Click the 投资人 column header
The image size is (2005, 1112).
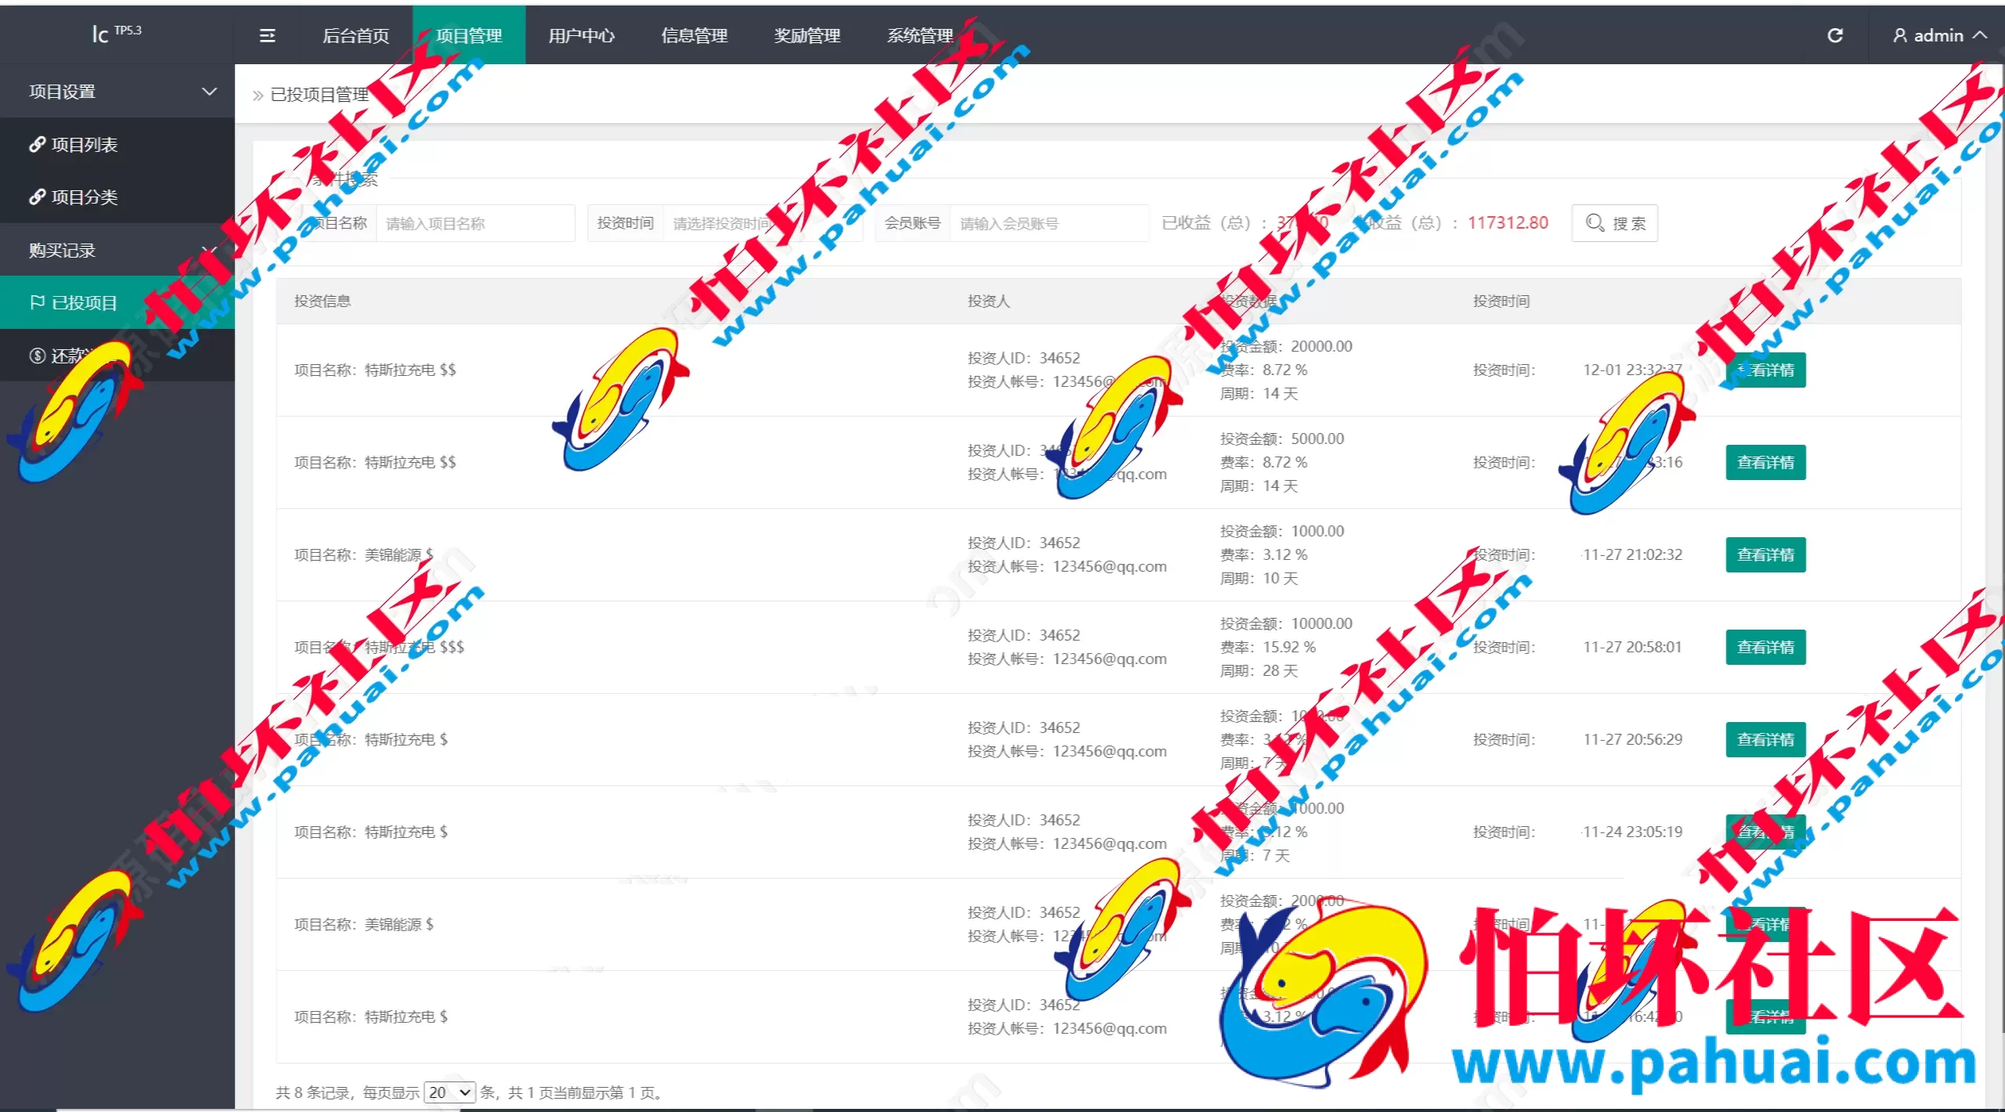click(x=988, y=301)
